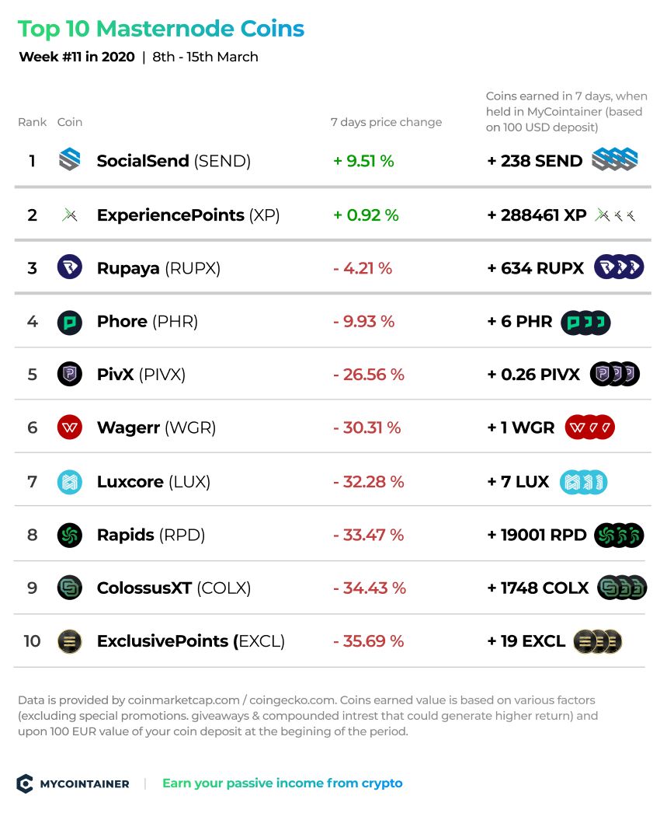The width and height of the screenshot is (667, 820).
Task: Open the 'Earn your passive income from crypto' link
Action: [282, 783]
